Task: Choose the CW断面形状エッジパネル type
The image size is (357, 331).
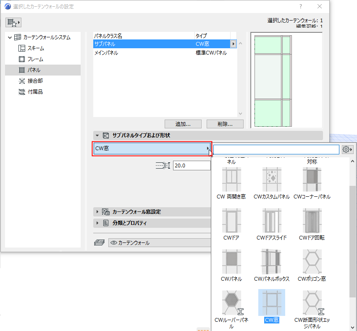Action: [x=312, y=309]
